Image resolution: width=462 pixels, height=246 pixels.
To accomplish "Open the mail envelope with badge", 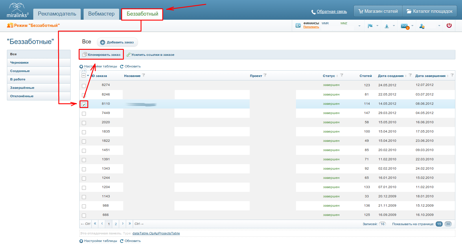I will [x=405, y=26].
